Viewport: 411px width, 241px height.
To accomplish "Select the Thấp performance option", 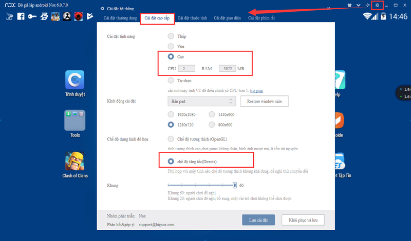I will pos(171,36).
